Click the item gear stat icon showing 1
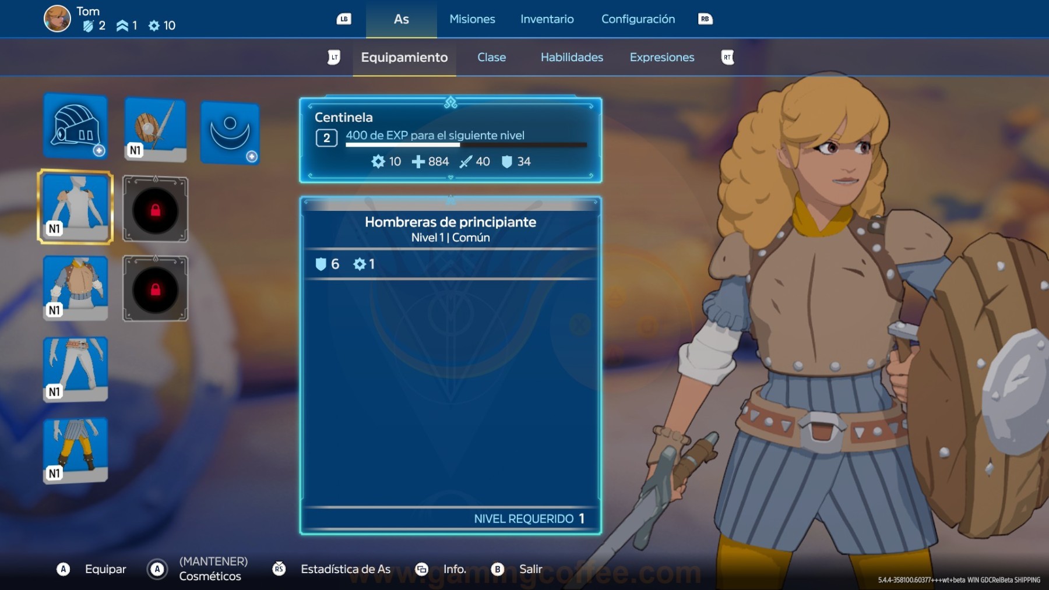 click(x=360, y=264)
